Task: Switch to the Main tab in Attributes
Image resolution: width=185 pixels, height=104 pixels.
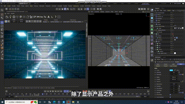Action: tap(181, 64)
